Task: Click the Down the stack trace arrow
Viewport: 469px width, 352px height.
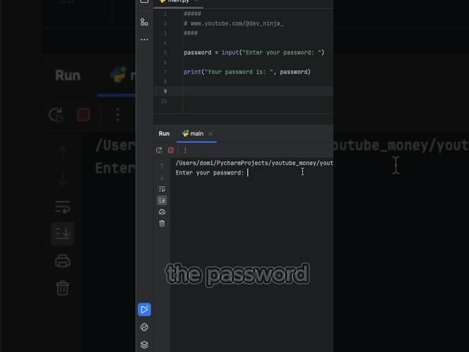Action: [x=162, y=177]
